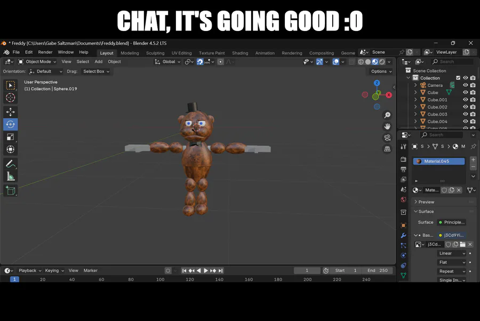Viewport: 480px width, 321px height.
Task: Uncheck the Collection exclude checkbox
Action: (x=458, y=78)
